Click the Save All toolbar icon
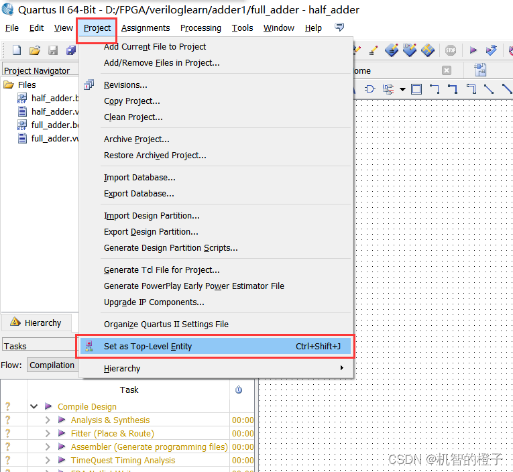 click(x=71, y=50)
